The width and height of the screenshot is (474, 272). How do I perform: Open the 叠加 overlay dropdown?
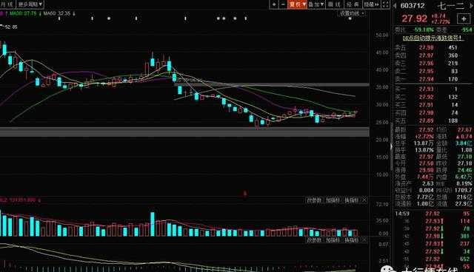click(x=316, y=4)
